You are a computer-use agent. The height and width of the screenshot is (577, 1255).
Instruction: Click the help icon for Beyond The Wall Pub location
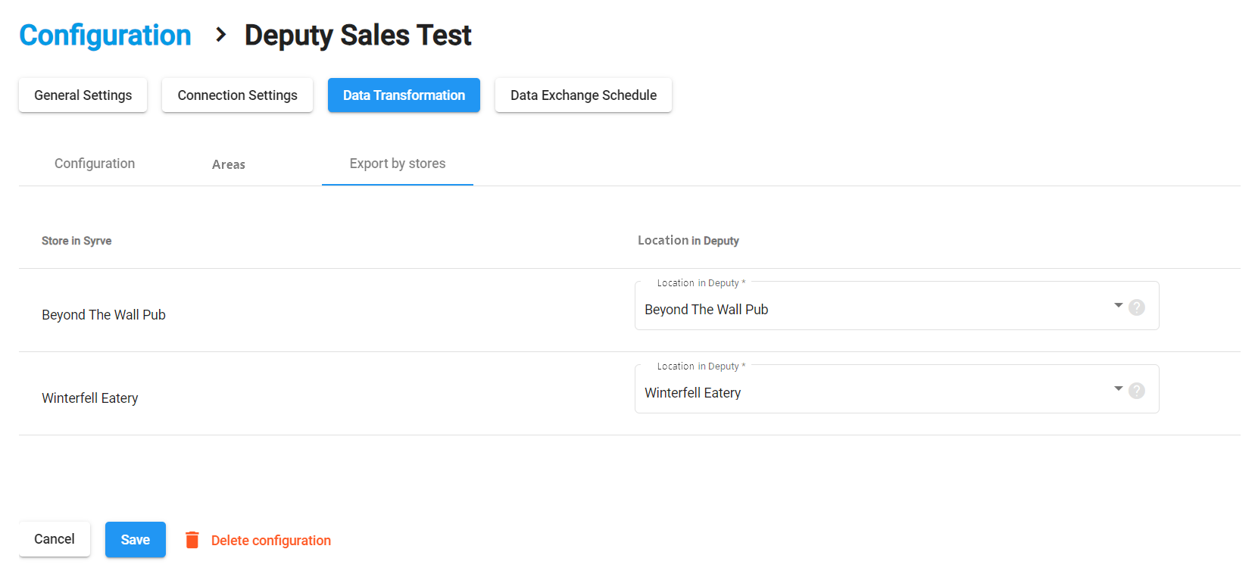[x=1136, y=307]
